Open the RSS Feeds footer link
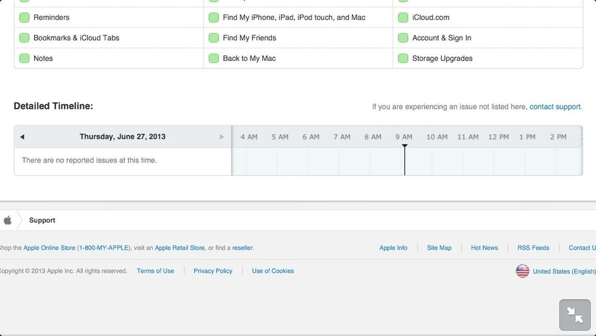 (x=533, y=248)
